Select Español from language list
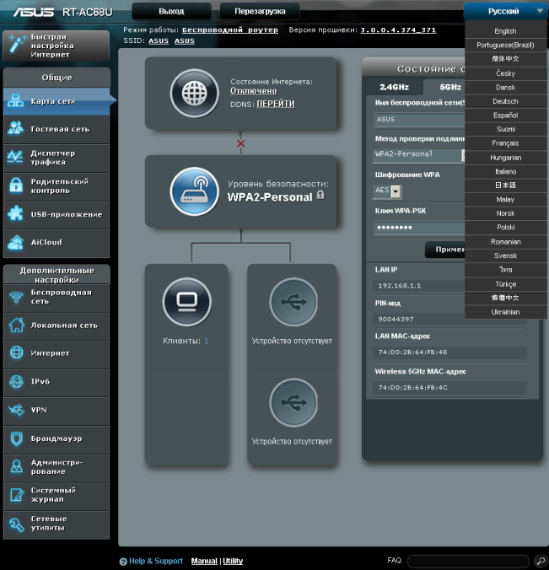 pos(505,116)
